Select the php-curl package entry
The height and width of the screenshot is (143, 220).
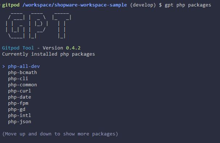[20, 91]
